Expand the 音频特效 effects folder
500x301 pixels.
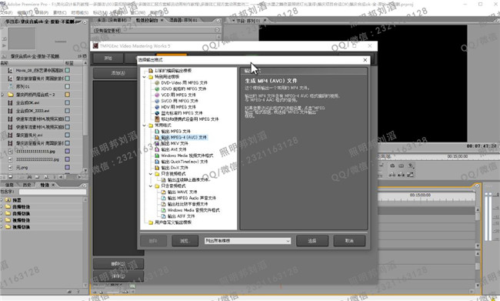coord(2,207)
